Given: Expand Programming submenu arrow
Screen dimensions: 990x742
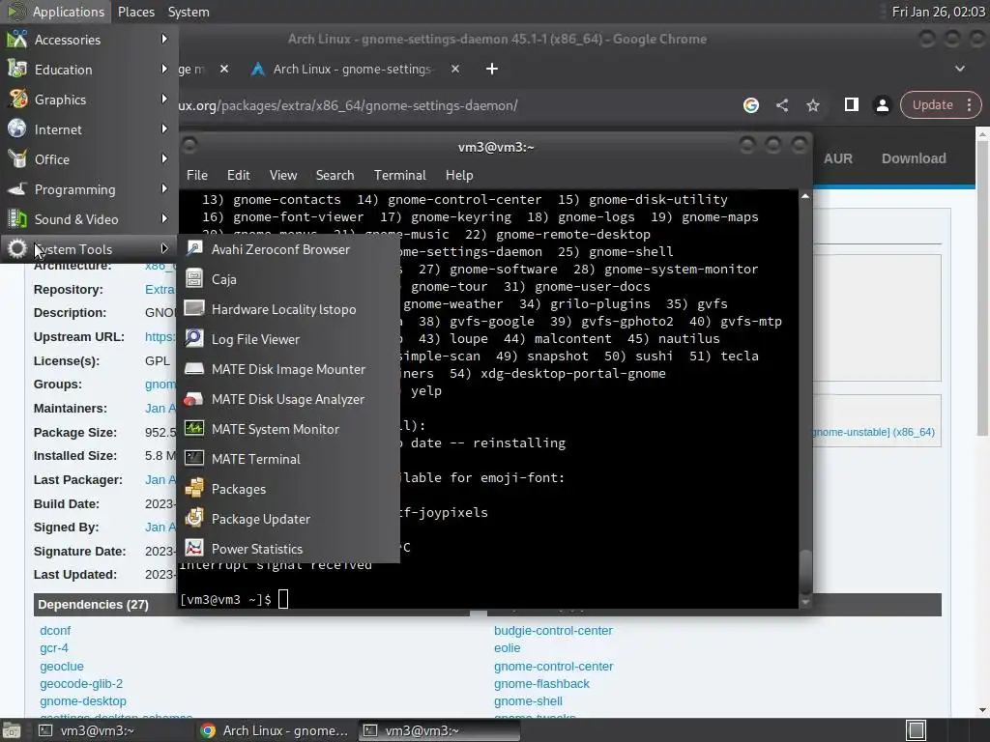Looking at the screenshot, I should (x=164, y=188).
